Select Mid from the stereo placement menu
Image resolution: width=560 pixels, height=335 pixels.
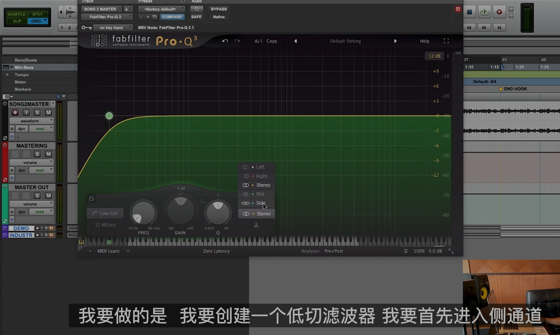260,194
